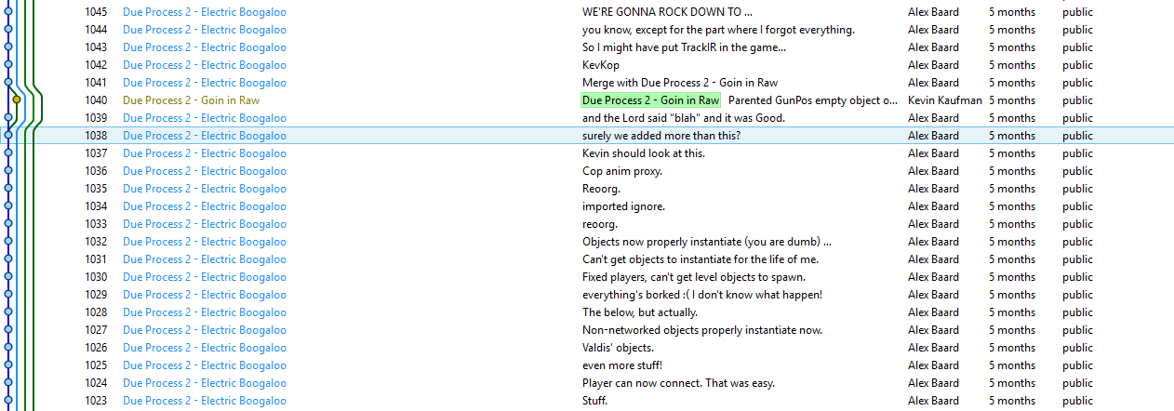The height and width of the screenshot is (411, 1174).
Task: Select the 'KevKop' commit message
Action: (601, 65)
